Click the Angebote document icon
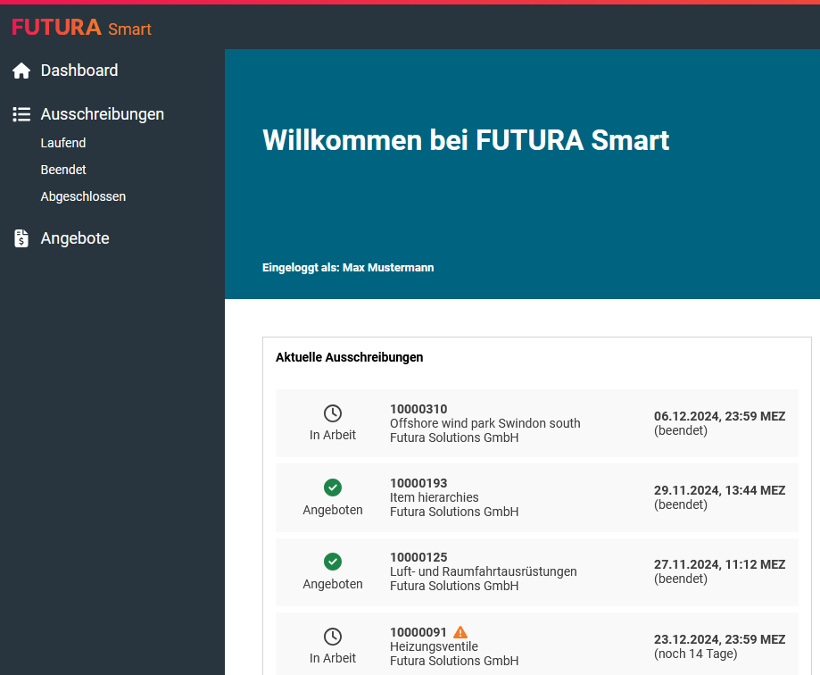Screen dimensions: 820x675 point(21,238)
